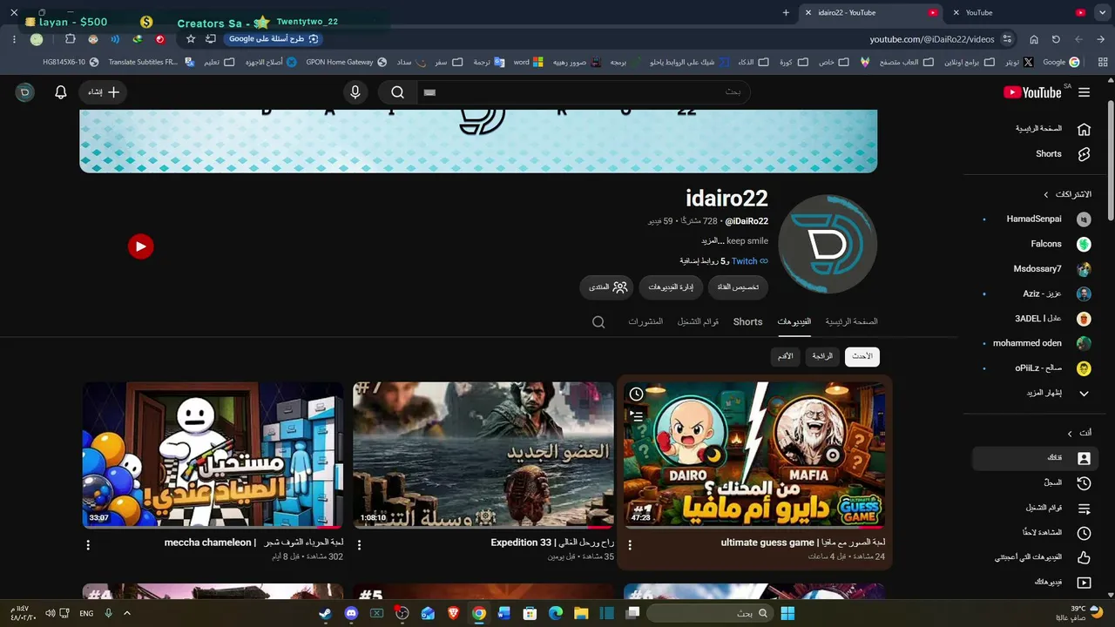Open options menu for the ultimate guess game video
Viewport: 1115px width, 627px height.
(630, 545)
